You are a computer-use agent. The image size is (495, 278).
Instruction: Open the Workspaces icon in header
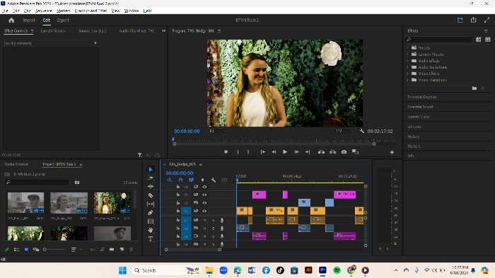click(x=460, y=20)
